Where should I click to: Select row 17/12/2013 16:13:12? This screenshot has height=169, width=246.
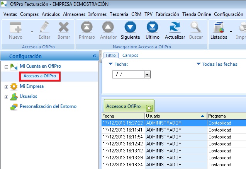[x=174, y=150]
